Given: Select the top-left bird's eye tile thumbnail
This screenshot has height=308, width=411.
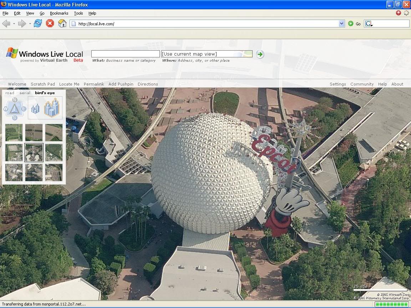Looking at the screenshot, I should pos(14,133).
